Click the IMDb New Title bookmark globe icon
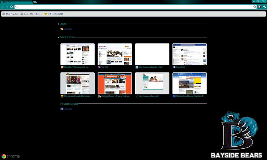 [4, 14]
